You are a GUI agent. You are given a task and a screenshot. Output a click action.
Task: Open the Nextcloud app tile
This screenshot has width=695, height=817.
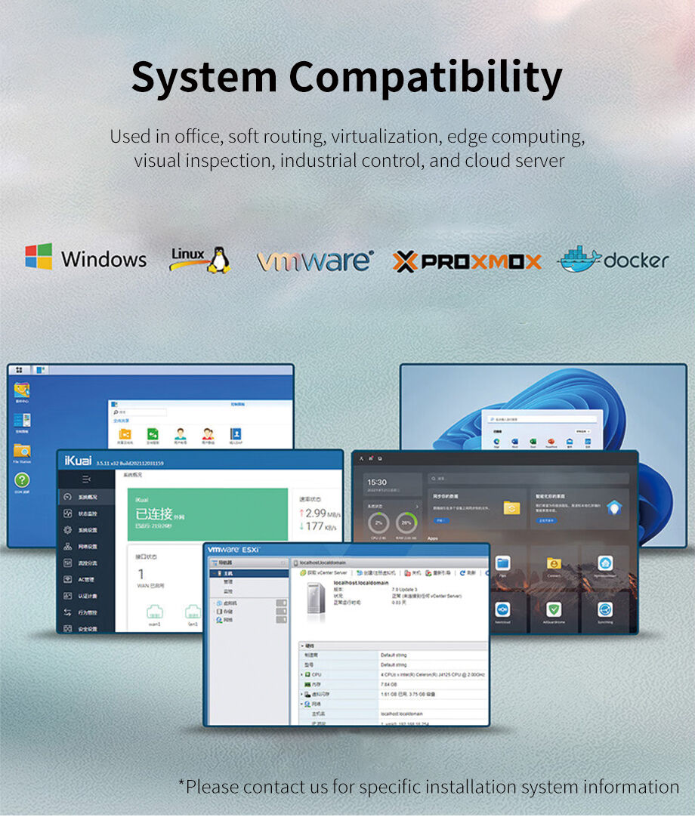pyautogui.click(x=502, y=609)
